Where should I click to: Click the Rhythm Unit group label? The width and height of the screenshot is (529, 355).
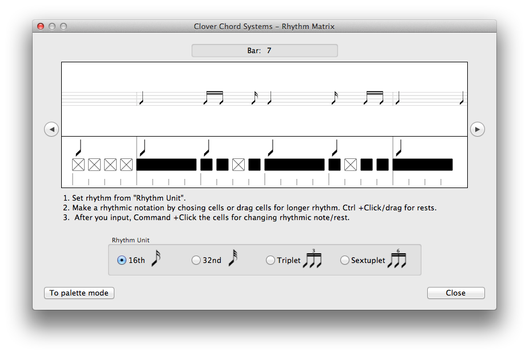point(130,240)
